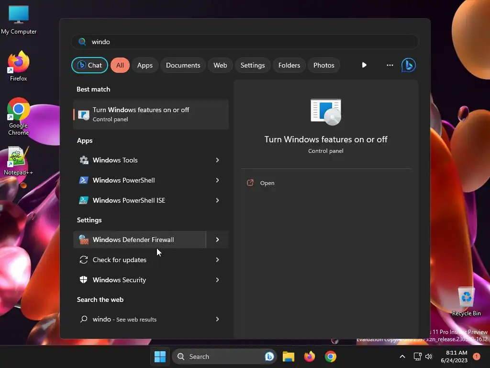Image resolution: width=490 pixels, height=368 pixels.
Task: Select the Photos filter tab
Action: coord(324,65)
